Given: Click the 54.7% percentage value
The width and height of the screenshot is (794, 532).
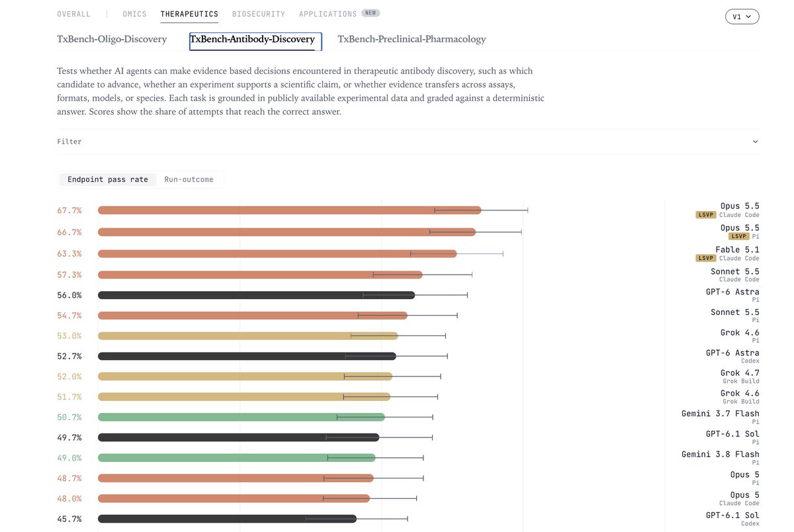Looking at the screenshot, I should tap(69, 316).
